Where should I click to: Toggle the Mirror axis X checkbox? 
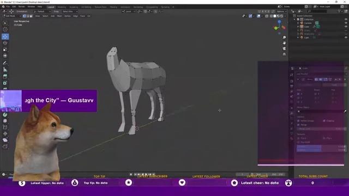pyautogui.click(x=298, y=94)
